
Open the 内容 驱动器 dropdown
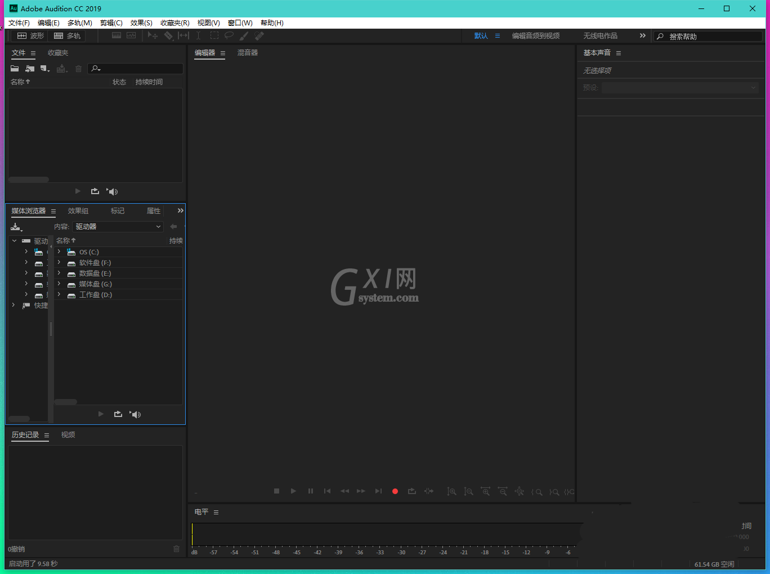118,227
